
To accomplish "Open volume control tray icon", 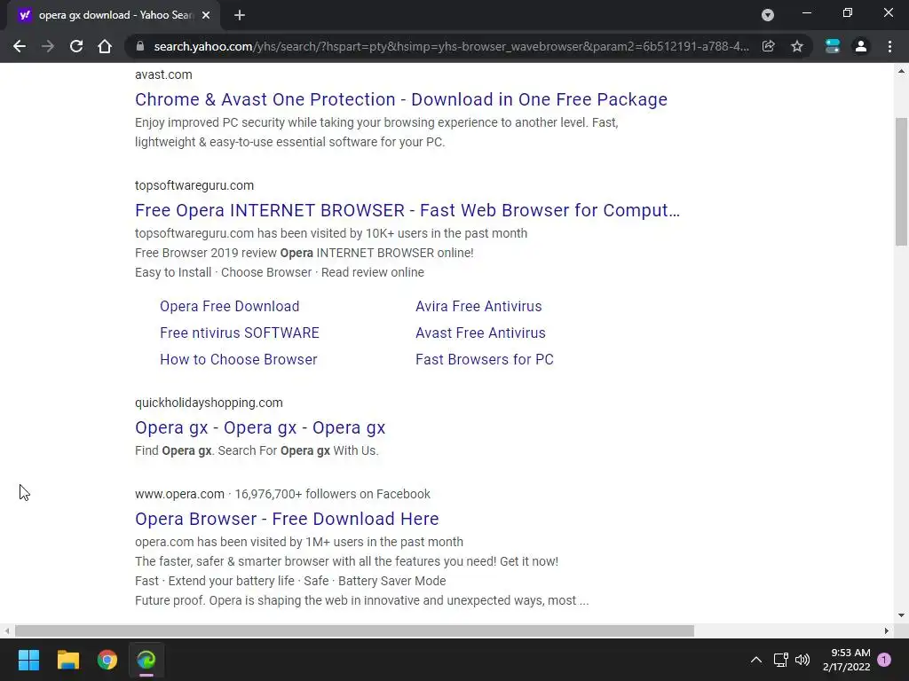I will click(x=802, y=660).
